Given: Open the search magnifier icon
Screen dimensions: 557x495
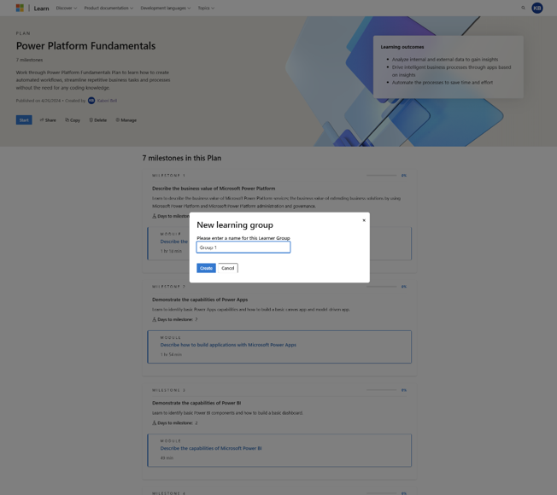Looking at the screenshot, I should (x=523, y=8).
